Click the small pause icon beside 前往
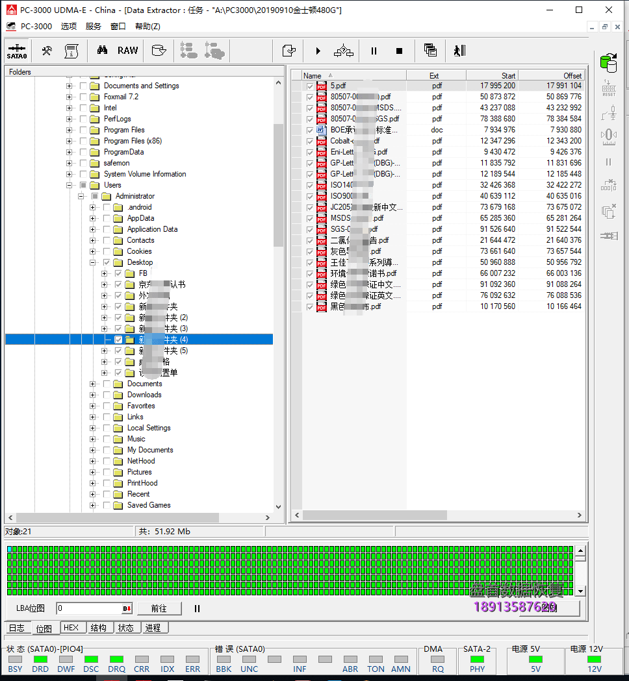 point(197,608)
